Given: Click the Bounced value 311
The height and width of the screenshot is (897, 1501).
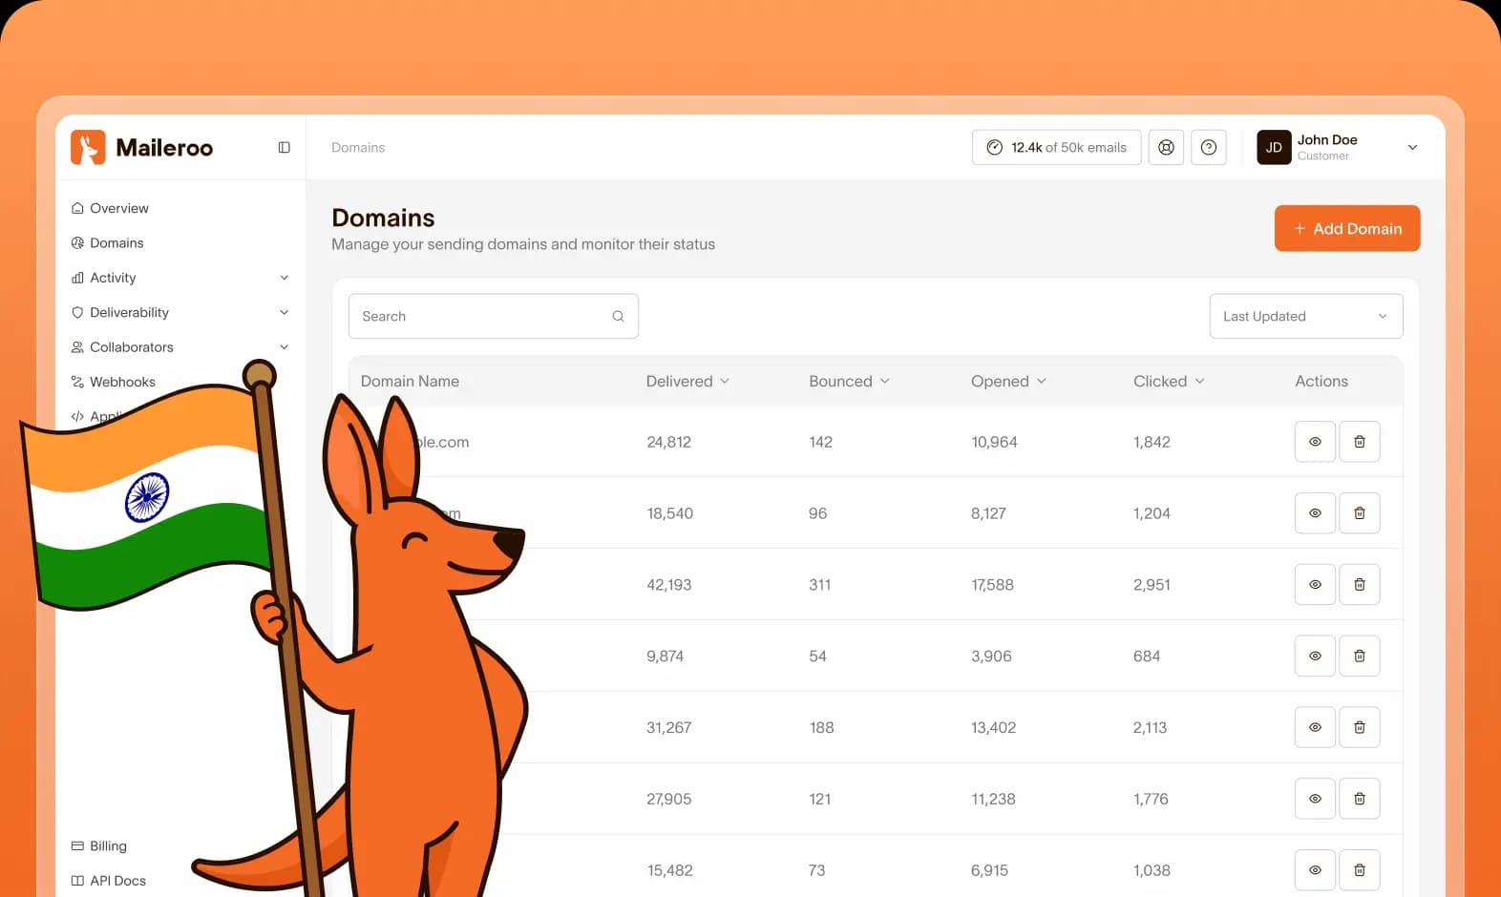Looking at the screenshot, I should pos(819,585).
